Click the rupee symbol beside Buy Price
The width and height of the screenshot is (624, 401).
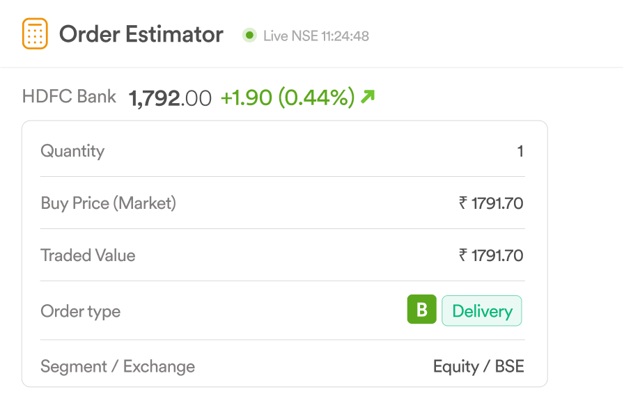pyautogui.click(x=463, y=203)
